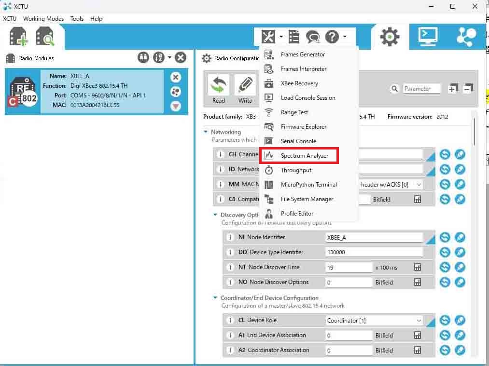Image resolution: width=489 pixels, height=366 pixels.
Task: Open the feedback chat bubble icon
Action: pos(313,37)
